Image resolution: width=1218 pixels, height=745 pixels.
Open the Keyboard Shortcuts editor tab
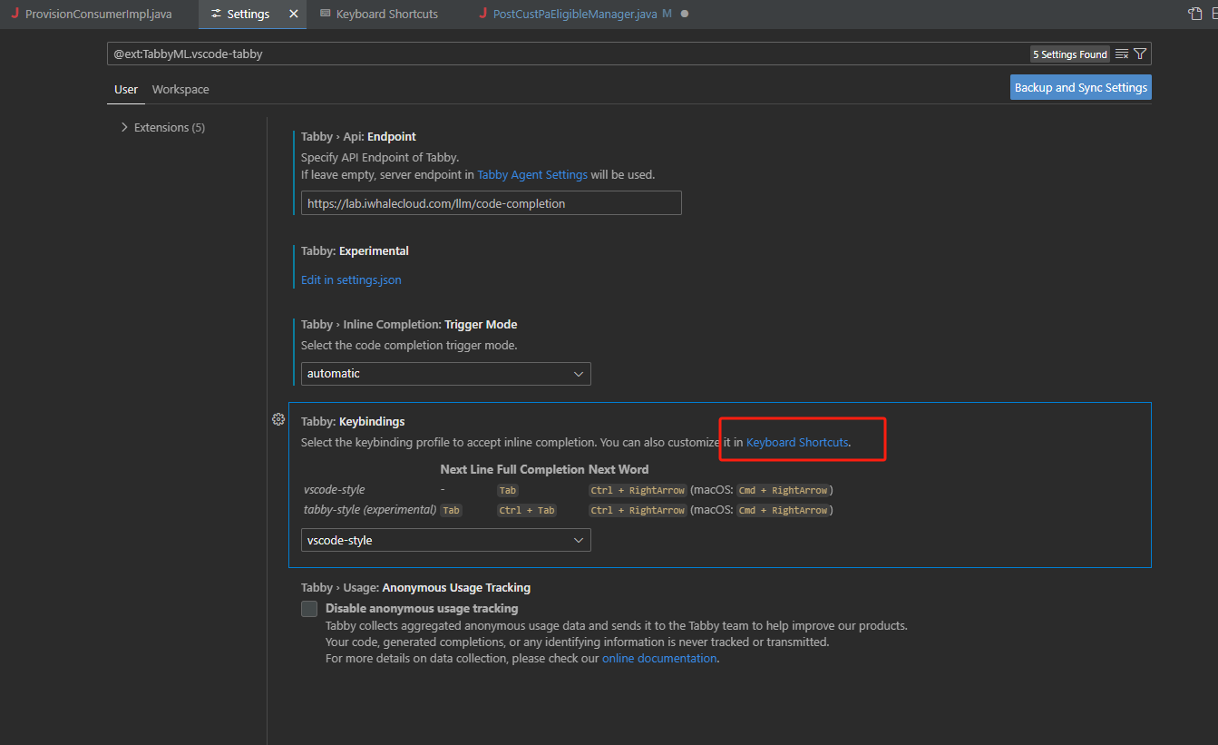386,15
